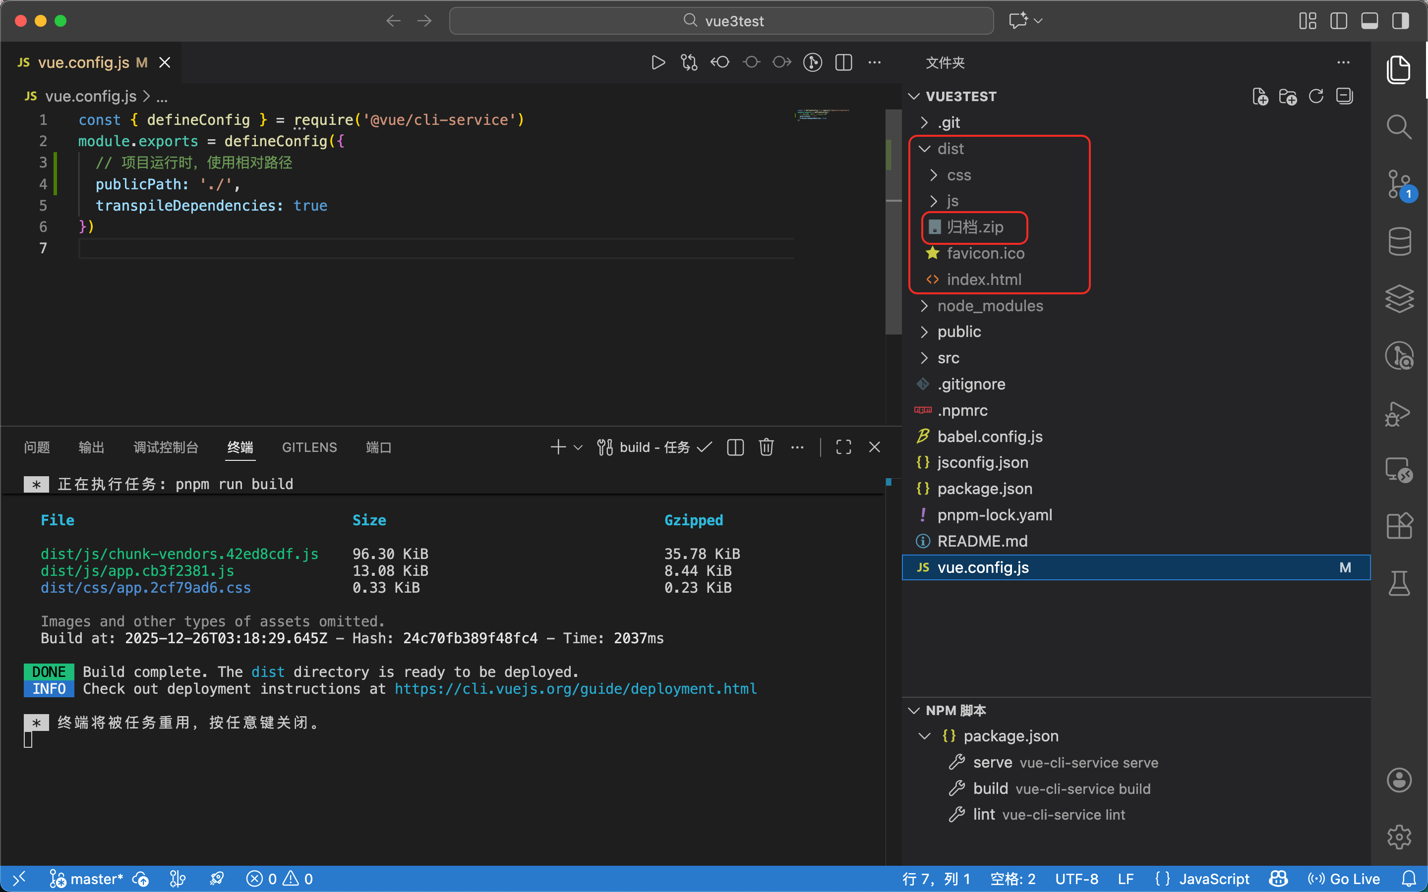Viewport: 1428px width, 892px height.
Task: Click the New File icon in explorer
Action: 1260,96
